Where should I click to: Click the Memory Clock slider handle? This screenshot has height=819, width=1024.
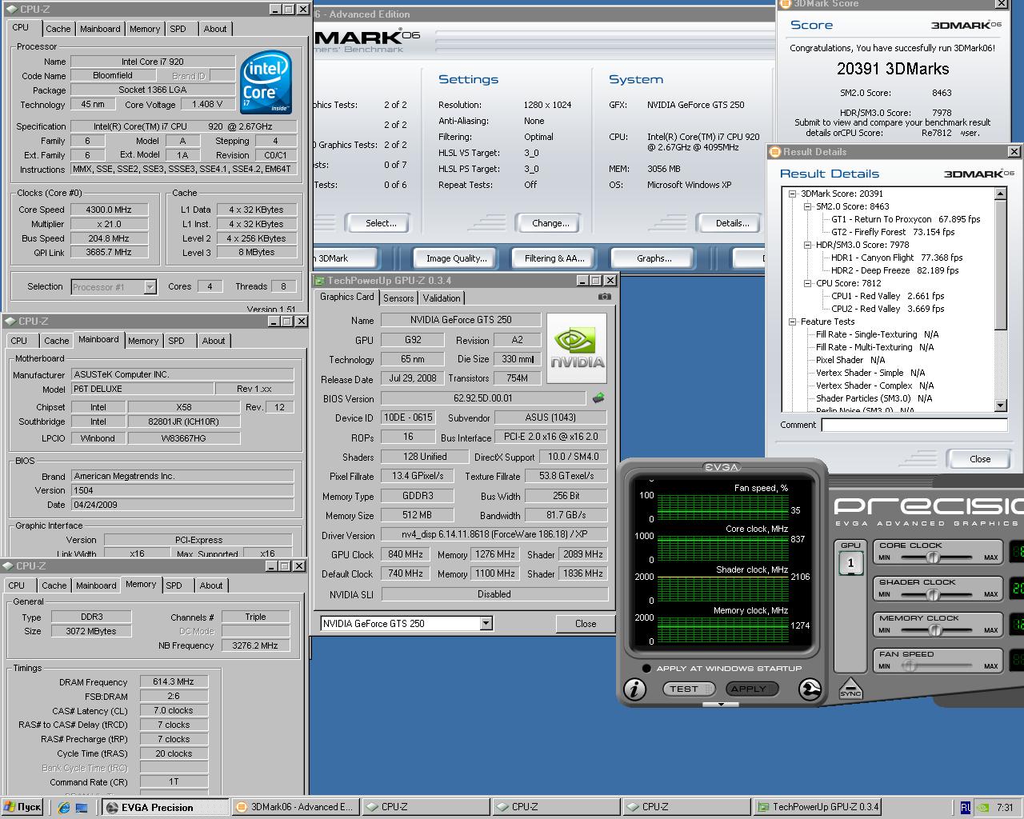coord(934,630)
